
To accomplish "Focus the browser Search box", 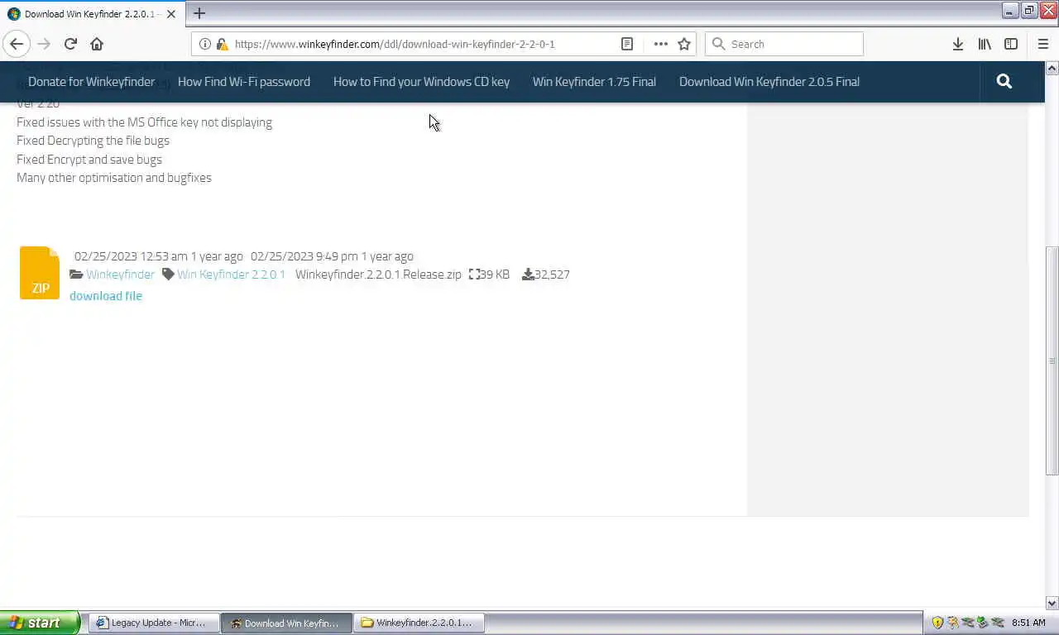I will (x=784, y=44).
